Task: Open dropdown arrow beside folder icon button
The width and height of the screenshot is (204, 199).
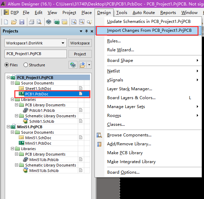Action: click(89, 65)
